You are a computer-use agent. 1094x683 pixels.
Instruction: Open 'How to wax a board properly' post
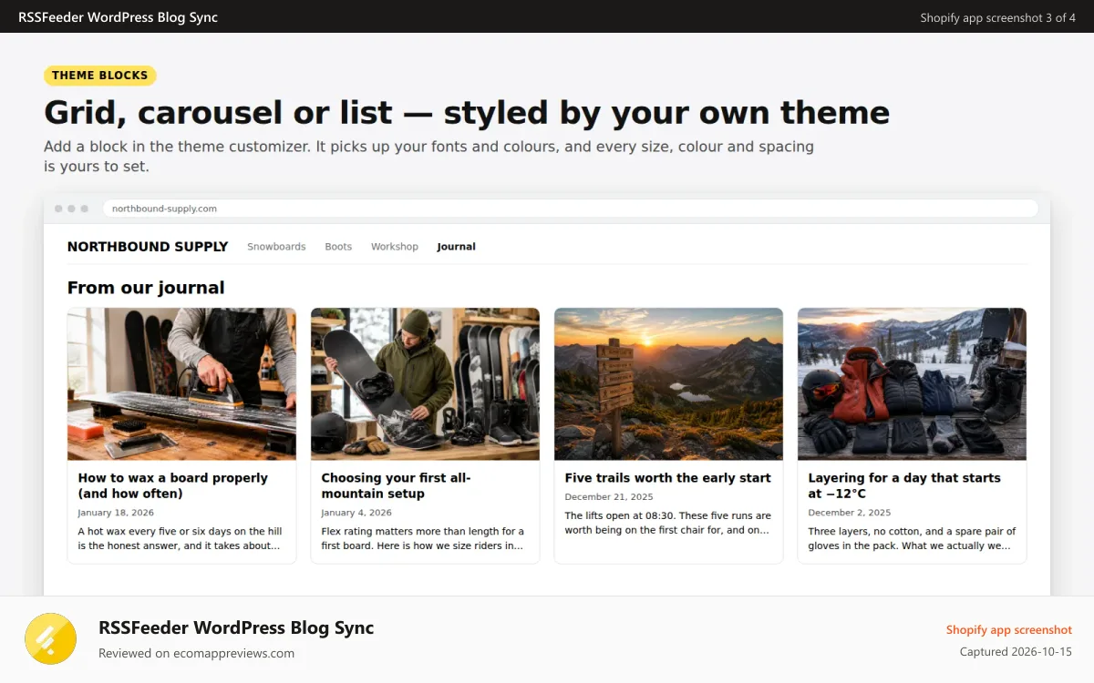click(x=173, y=485)
